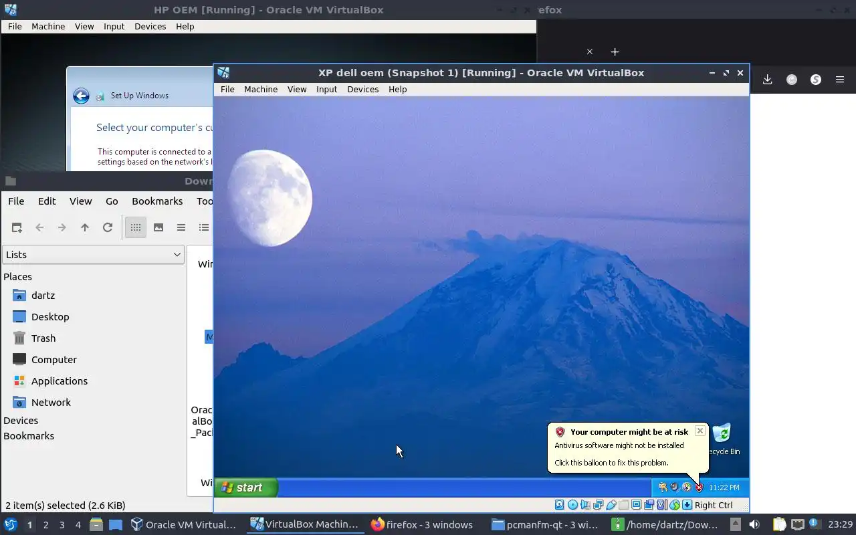Open Go menu in file manager

pos(112,201)
